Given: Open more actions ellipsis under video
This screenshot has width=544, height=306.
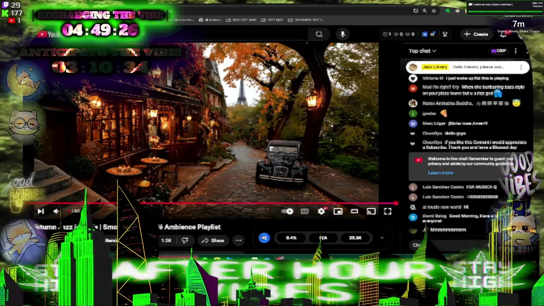Looking at the screenshot, I should [238, 241].
